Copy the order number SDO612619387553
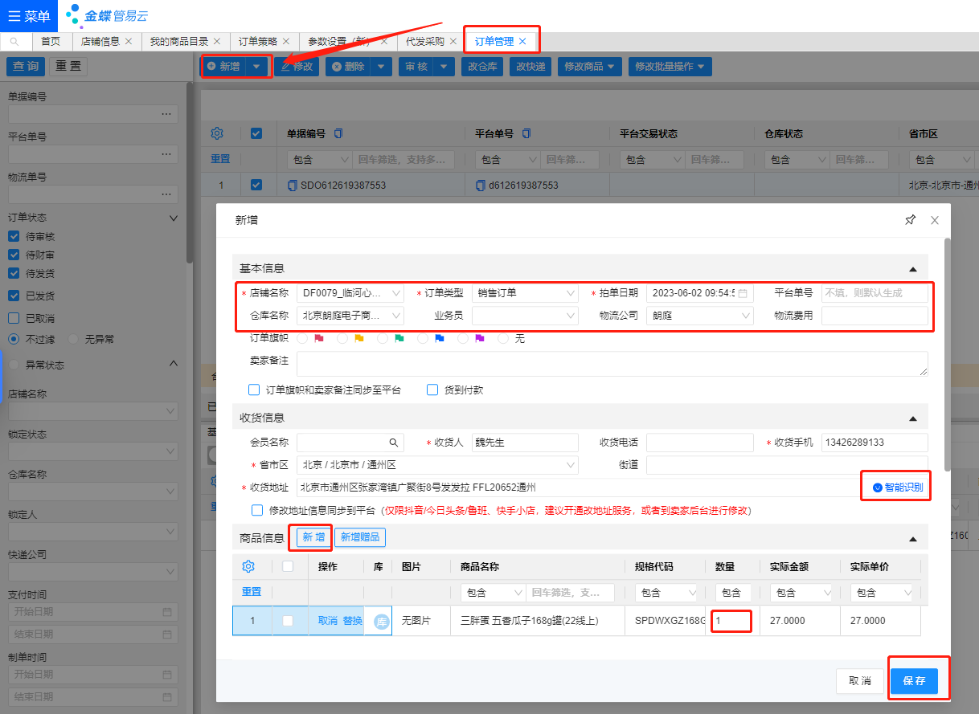The height and width of the screenshot is (714, 979). coord(293,186)
